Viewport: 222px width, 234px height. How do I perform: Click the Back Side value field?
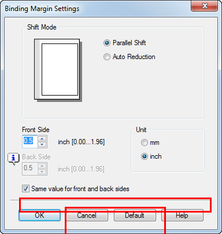click(x=30, y=169)
